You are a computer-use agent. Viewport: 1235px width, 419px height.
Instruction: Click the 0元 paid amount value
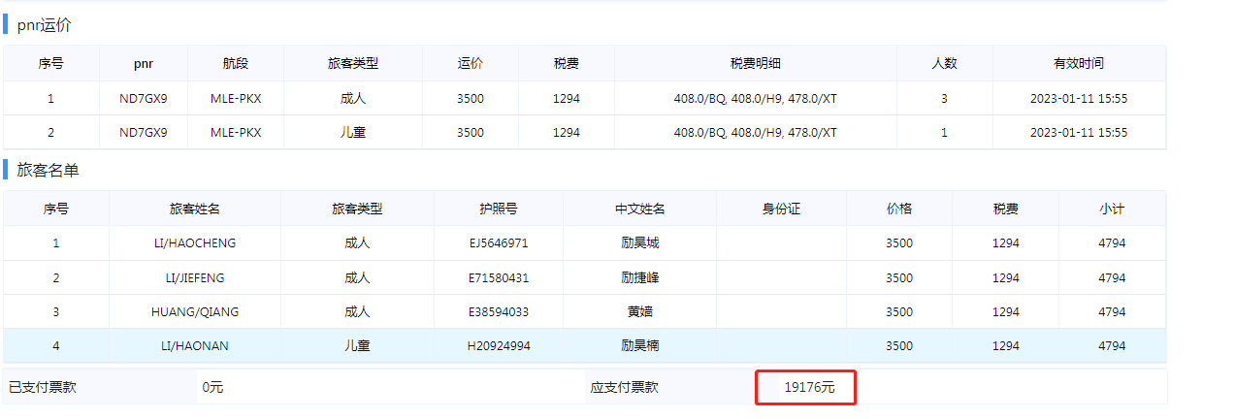click(x=212, y=387)
